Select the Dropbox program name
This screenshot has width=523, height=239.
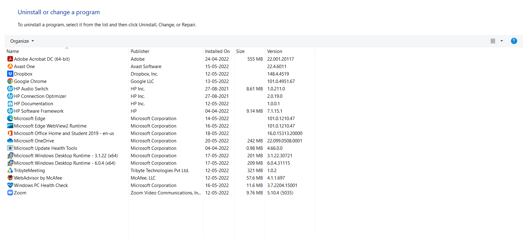[23, 74]
